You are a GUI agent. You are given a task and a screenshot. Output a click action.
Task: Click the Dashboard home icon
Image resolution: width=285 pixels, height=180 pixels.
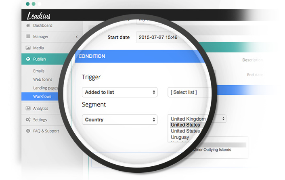[28, 25]
